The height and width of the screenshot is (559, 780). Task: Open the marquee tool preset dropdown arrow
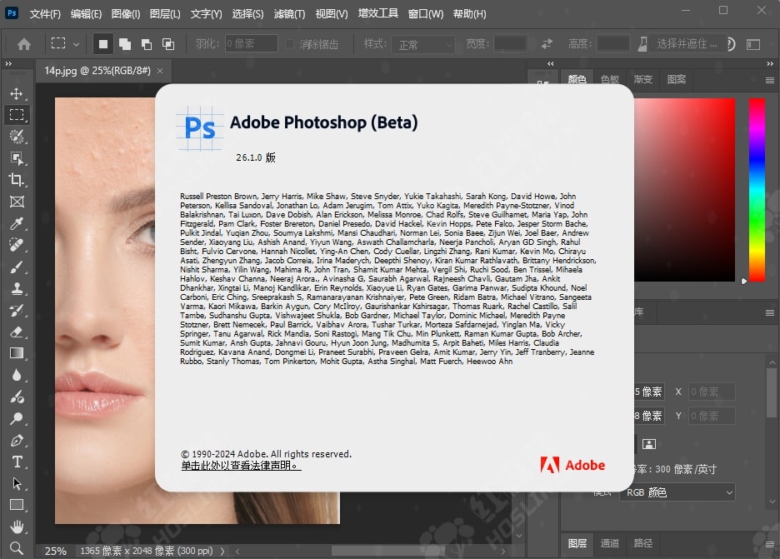[x=77, y=44]
